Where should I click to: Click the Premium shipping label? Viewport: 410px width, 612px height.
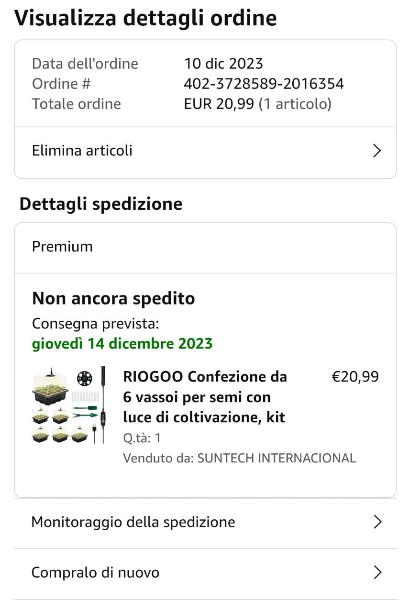point(62,247)
